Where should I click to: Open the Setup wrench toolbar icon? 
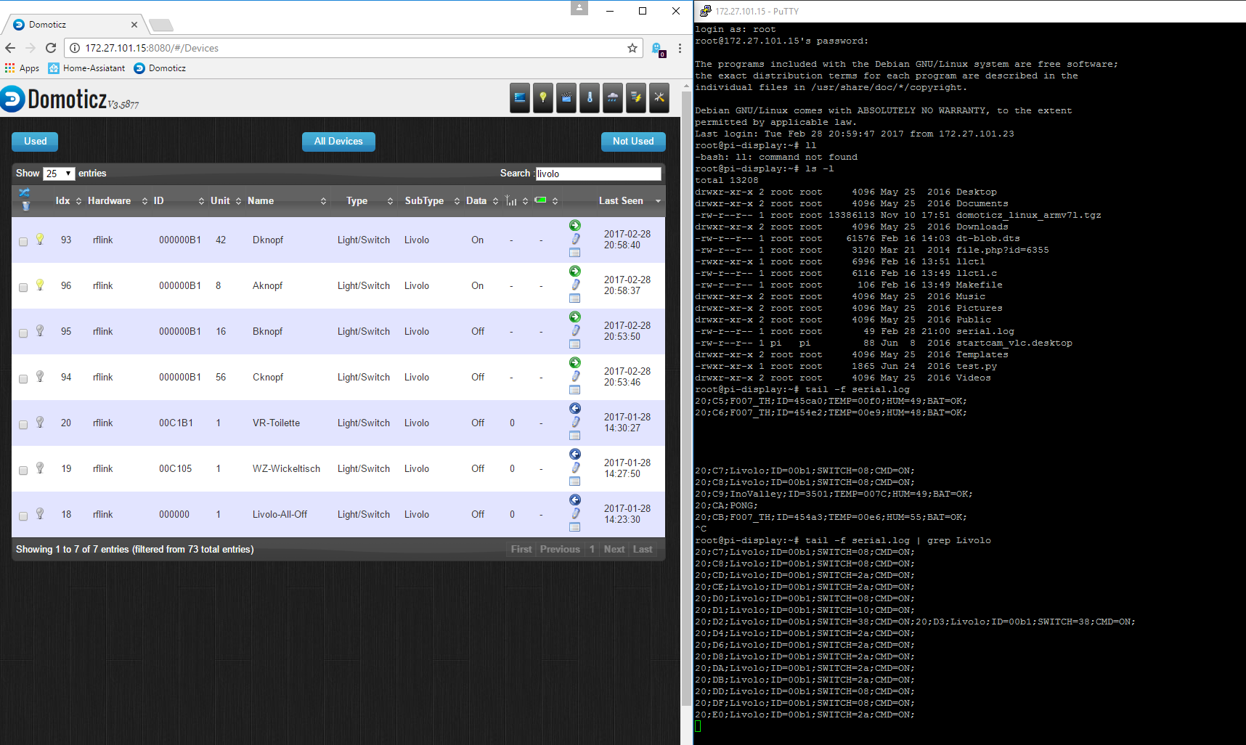pyautogui.click(x=659, y=97)
